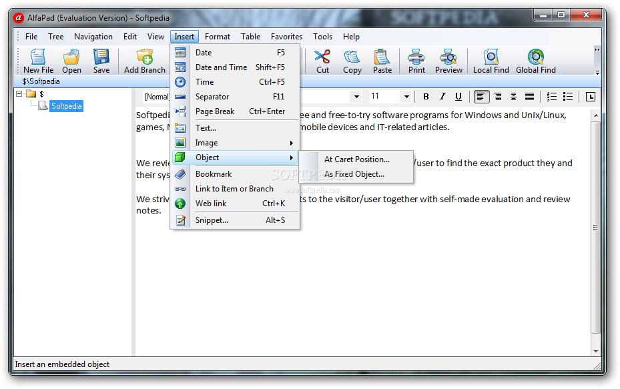
Task: Save the document with the Save icon
Action: [x=101, y=61]
